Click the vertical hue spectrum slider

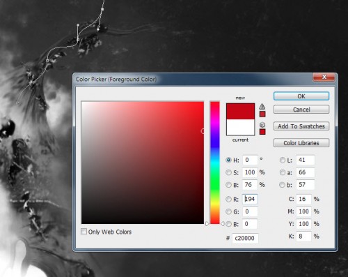[214, 163]
